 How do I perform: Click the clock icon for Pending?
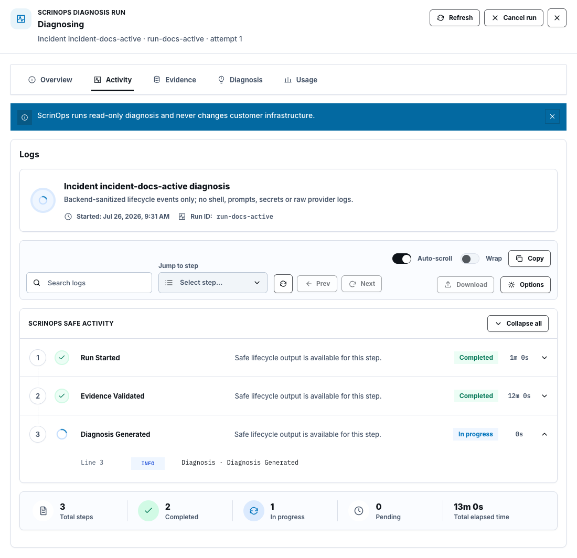pos(359,511)
